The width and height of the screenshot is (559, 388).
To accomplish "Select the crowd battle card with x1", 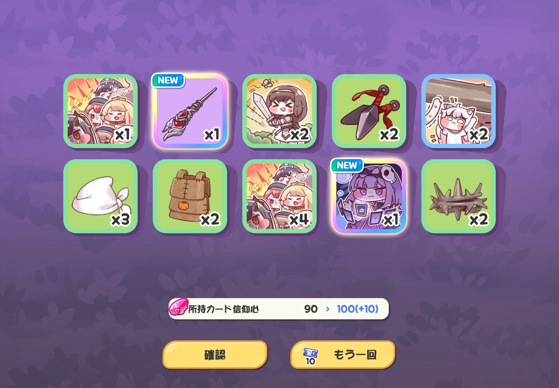I will (x=101, y=111).
